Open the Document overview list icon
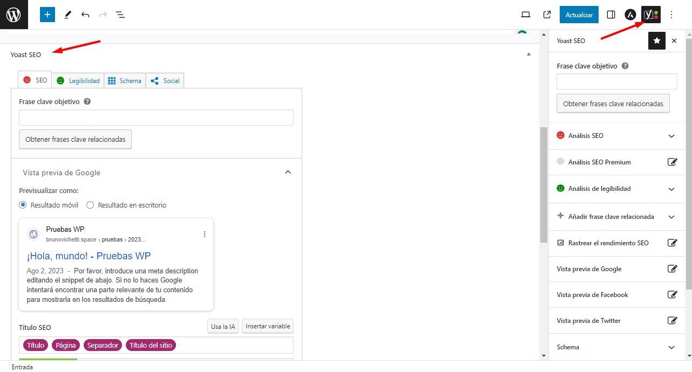The image size is (692, 372). point(120,15)
